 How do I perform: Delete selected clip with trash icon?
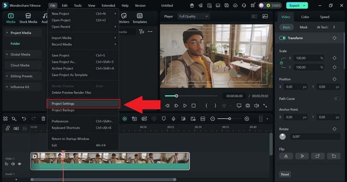point(43,119)
